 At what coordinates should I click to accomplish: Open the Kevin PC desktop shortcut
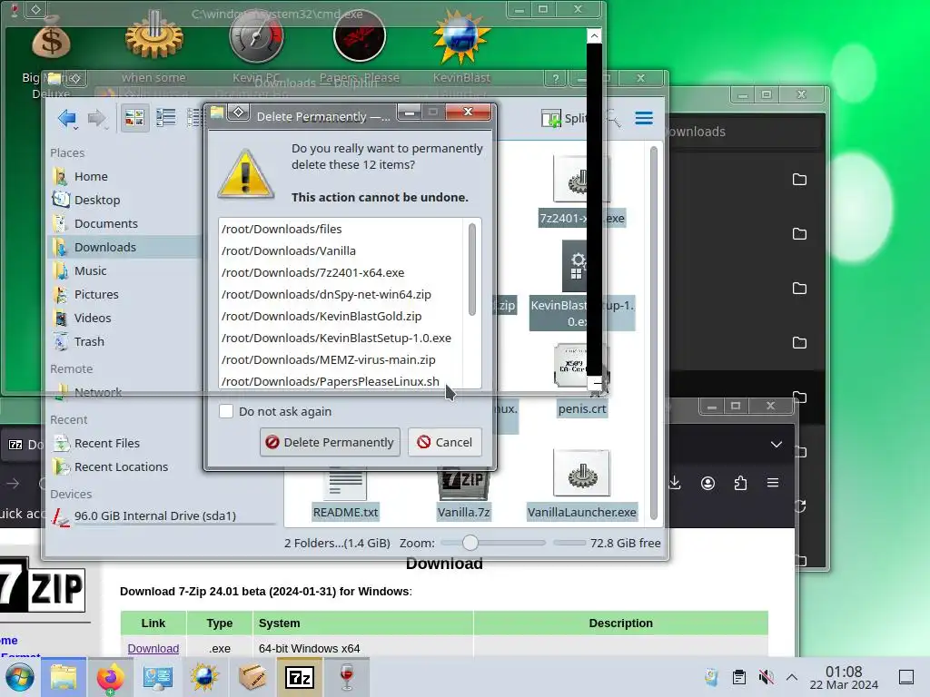point(256,47)
